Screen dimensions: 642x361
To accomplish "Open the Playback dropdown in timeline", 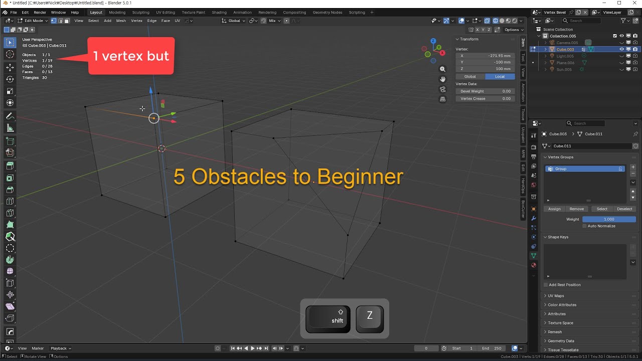I will [x=61, y=348].
